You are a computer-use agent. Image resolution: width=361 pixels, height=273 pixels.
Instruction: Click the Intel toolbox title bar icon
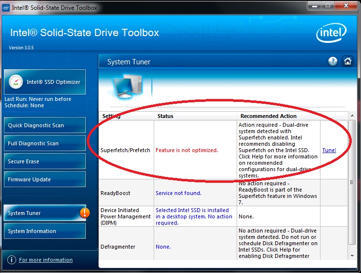click(6, 8)
